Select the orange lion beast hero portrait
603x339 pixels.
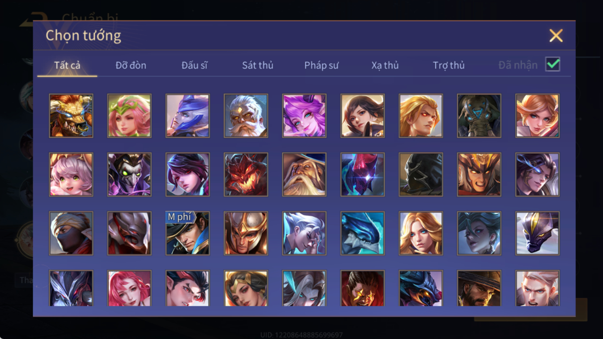coord(71,116)
